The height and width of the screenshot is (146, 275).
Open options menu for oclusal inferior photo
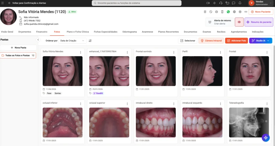pyautogui.click(x=81, y=104)
